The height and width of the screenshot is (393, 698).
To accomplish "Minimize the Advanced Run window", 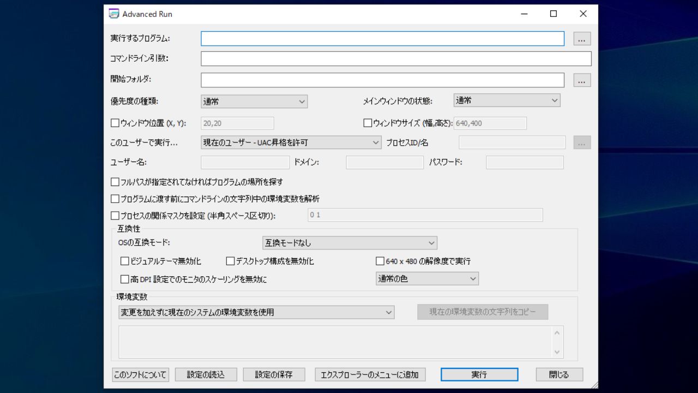I will (524, 14).
